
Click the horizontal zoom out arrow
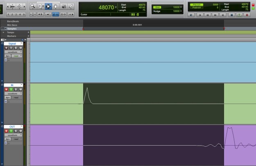pos(8,7)
